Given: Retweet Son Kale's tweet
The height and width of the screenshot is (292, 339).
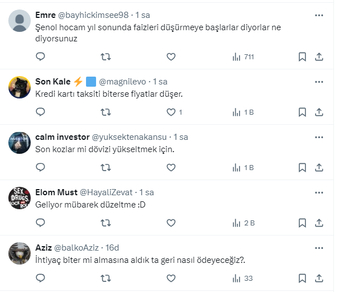Looking at the screenshot, I should point(105,112).
